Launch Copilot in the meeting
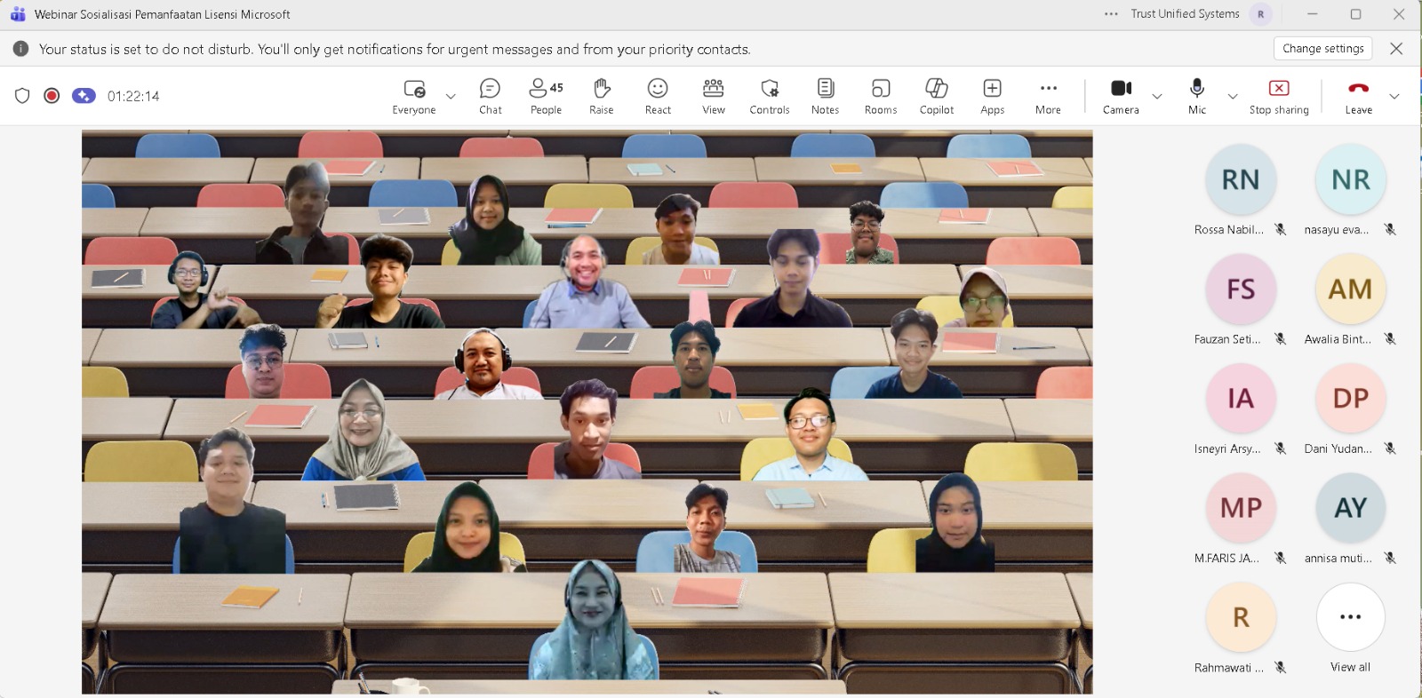1422x698 pixels. point(937,96)
